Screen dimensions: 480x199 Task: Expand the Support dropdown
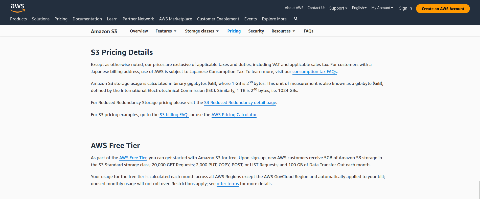tap(338, 8)
